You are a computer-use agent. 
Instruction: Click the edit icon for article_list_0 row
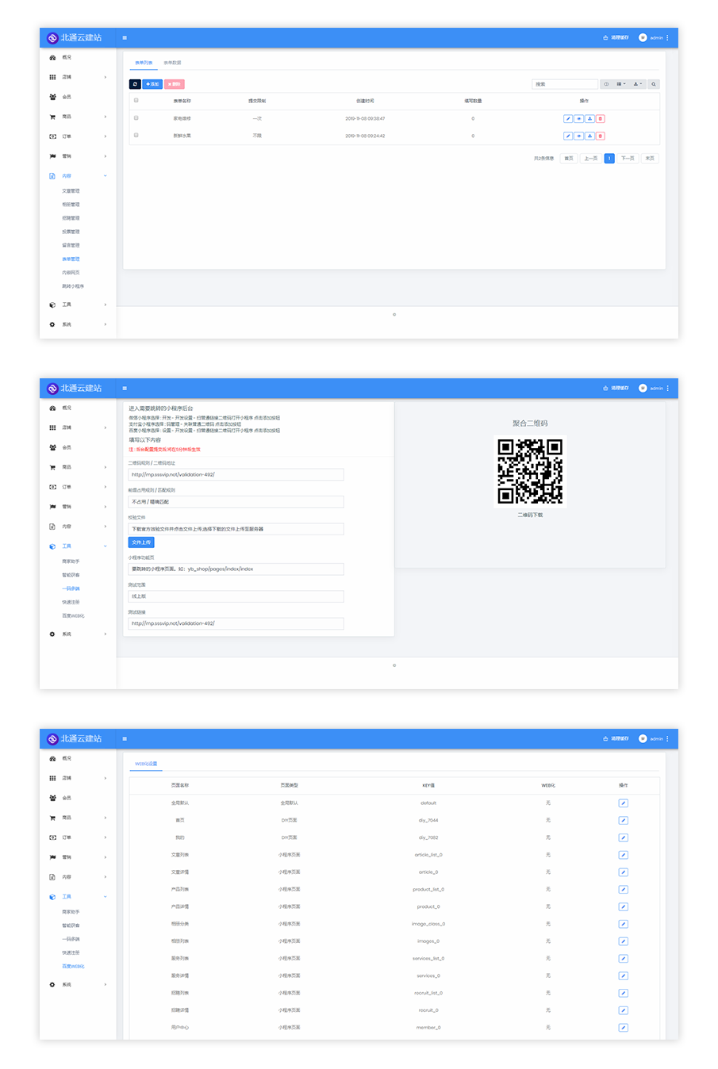[623, 855]
